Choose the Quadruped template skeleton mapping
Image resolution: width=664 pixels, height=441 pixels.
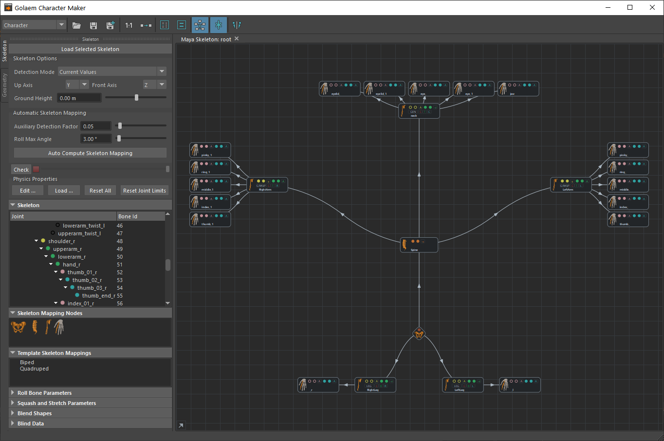click(x=34, y=369)
